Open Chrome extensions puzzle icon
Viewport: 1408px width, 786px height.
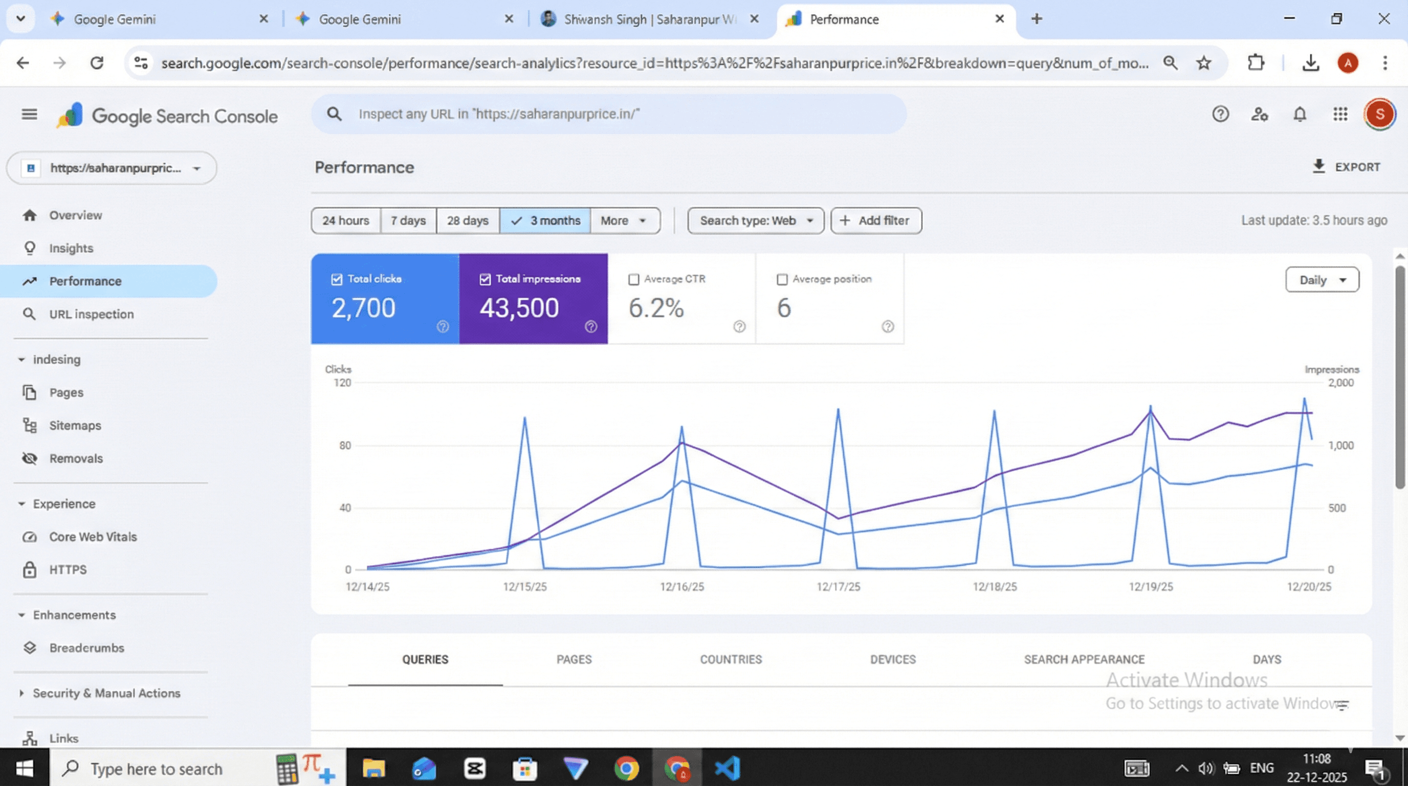pyautogui.click(x=1256, y=63)
